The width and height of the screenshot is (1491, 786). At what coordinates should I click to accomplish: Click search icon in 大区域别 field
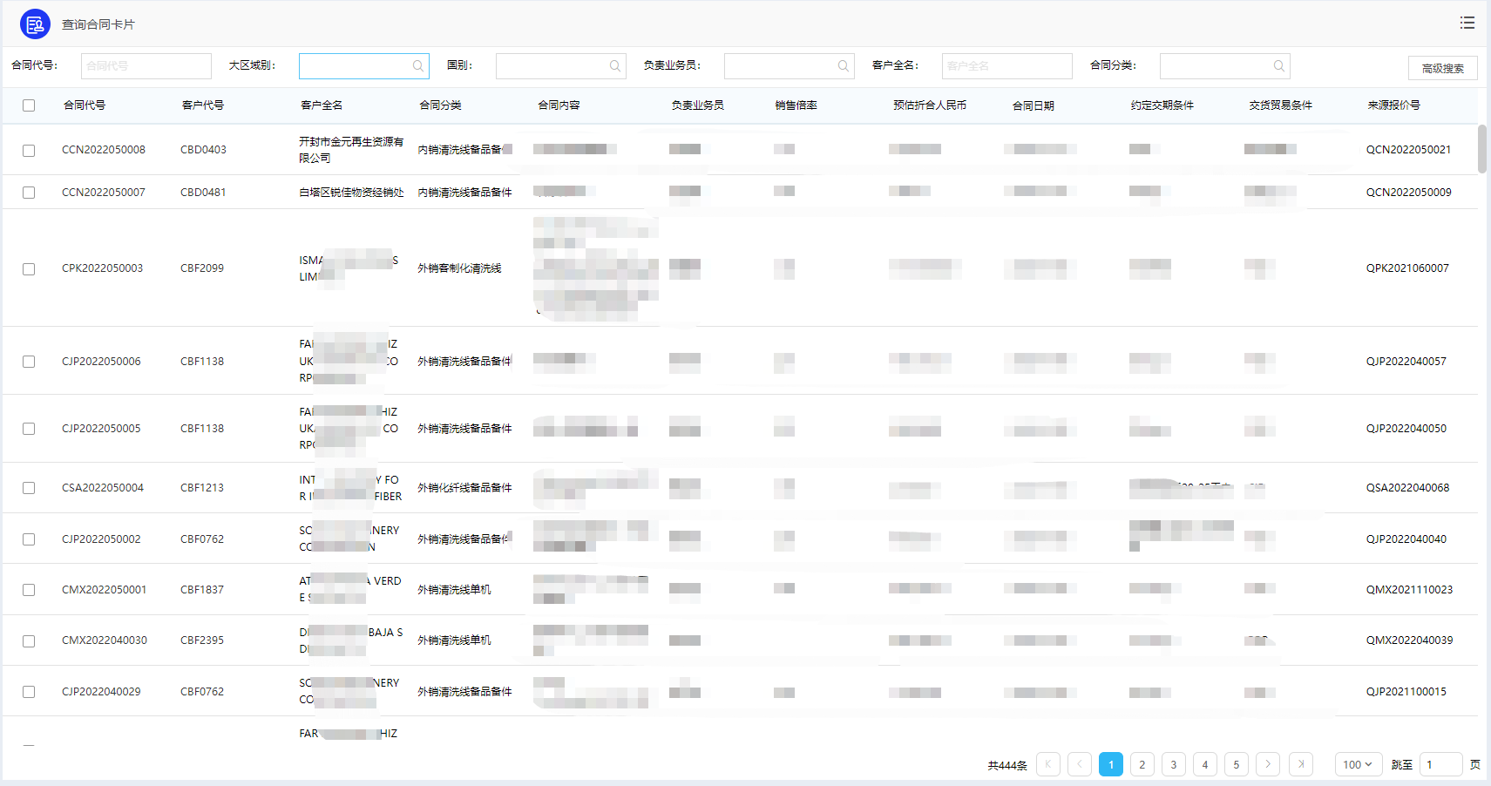pyautogui.click(x=418, y=66)
